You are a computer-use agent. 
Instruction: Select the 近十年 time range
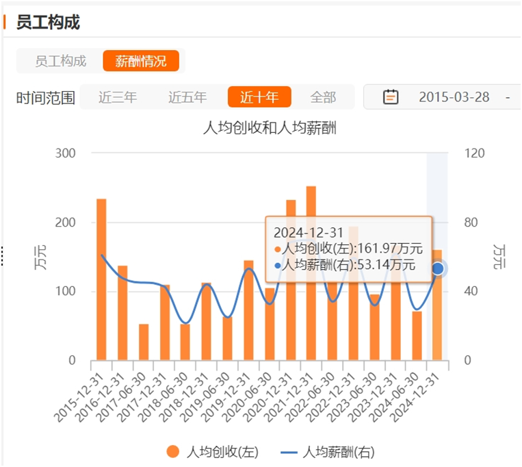(259, 97)
